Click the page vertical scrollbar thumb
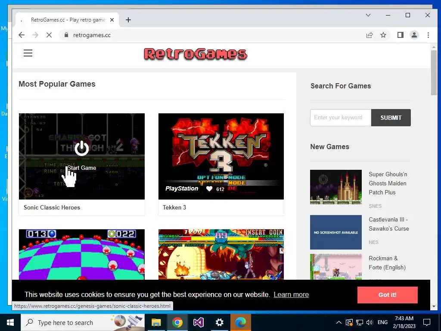Viewport: 441px width, 331px height. tap(433, 73)
